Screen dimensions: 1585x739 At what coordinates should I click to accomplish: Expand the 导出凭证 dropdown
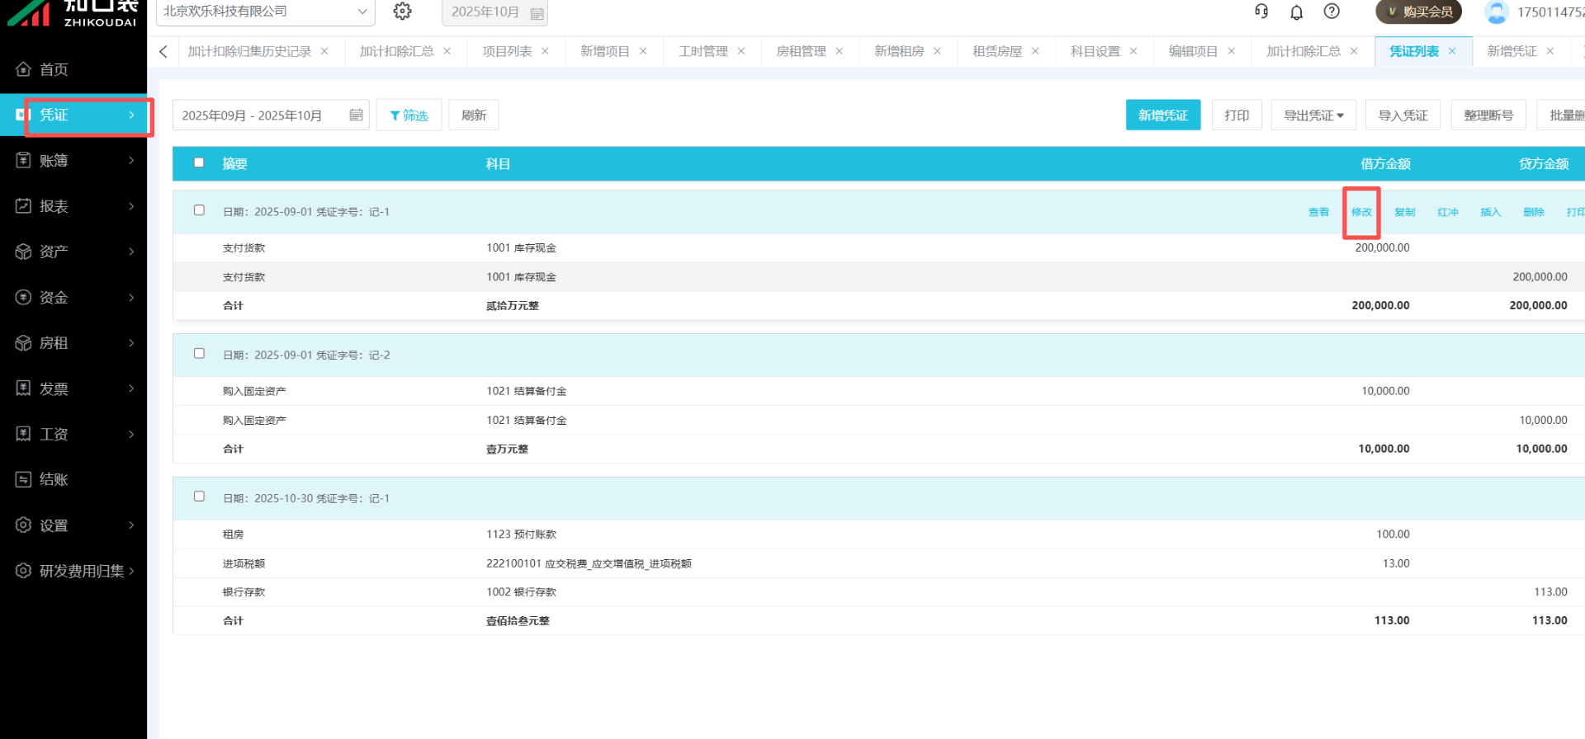[x=1313, y=115]
